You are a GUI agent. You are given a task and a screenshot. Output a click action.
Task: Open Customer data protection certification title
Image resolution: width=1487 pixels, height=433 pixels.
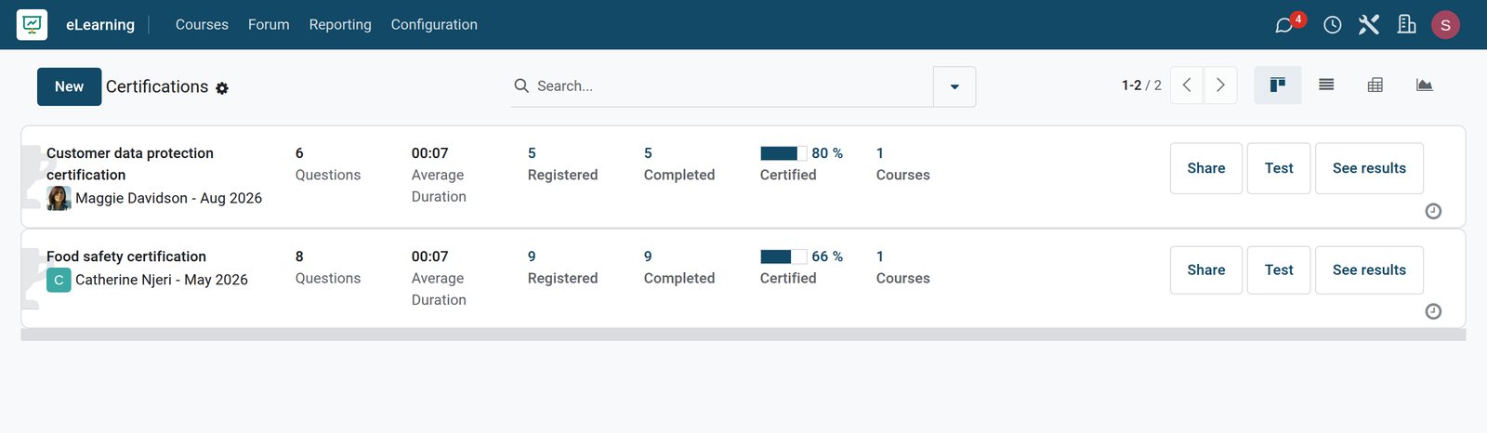pos(130,164)
